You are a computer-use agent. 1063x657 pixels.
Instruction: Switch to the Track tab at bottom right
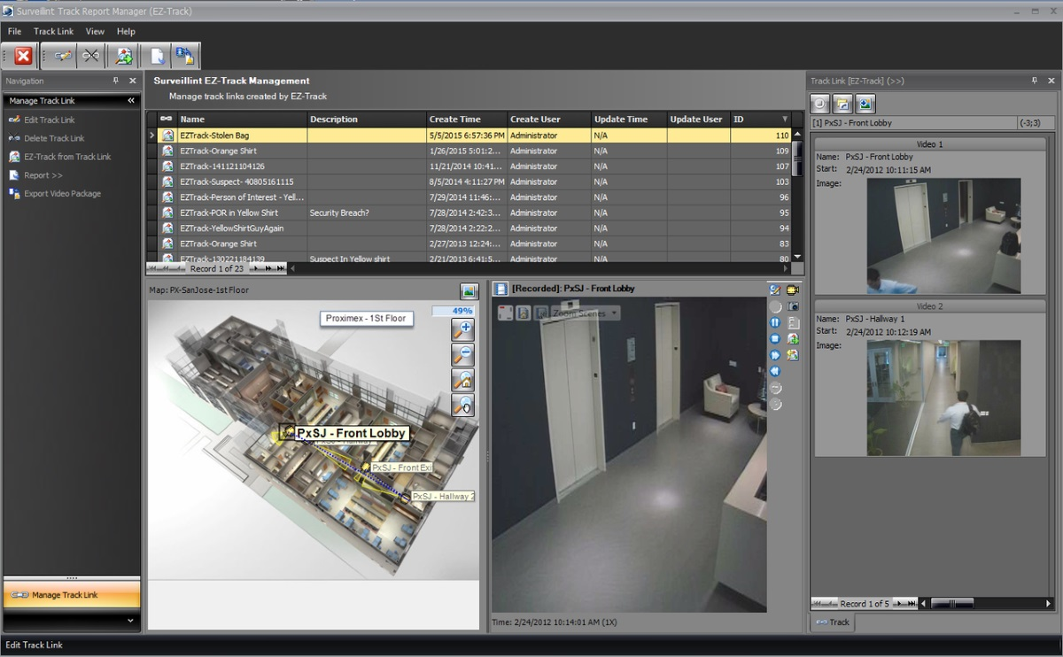point(832,622)
